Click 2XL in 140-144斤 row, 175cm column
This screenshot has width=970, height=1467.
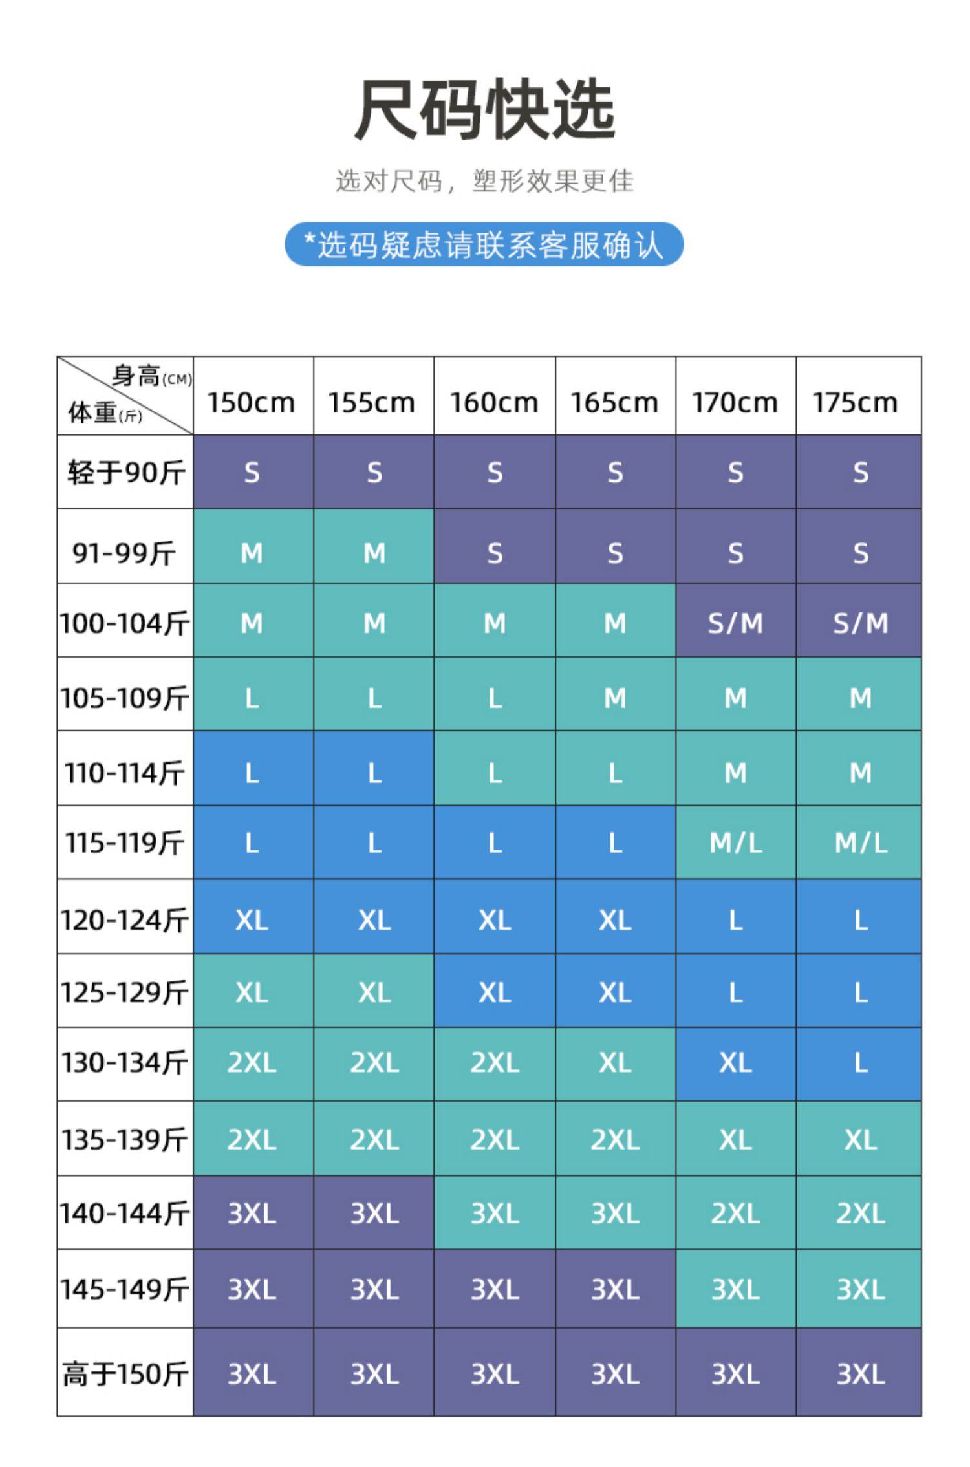click(860, 1213)
